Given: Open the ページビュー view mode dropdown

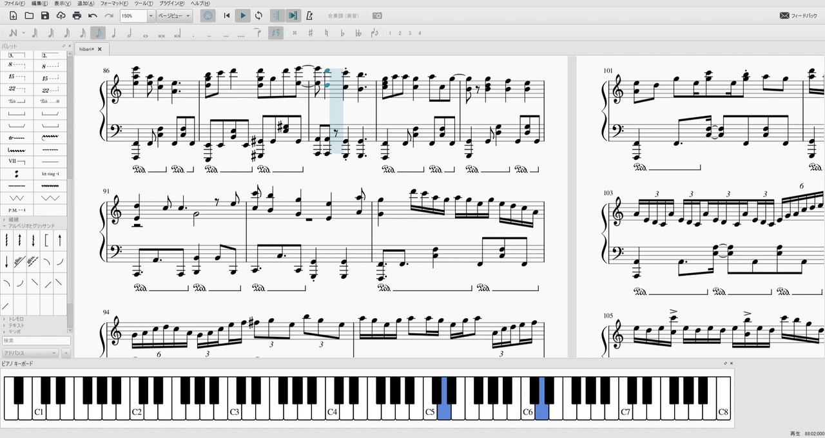Looking at the screenshot, I should click(x=175, y=15).
